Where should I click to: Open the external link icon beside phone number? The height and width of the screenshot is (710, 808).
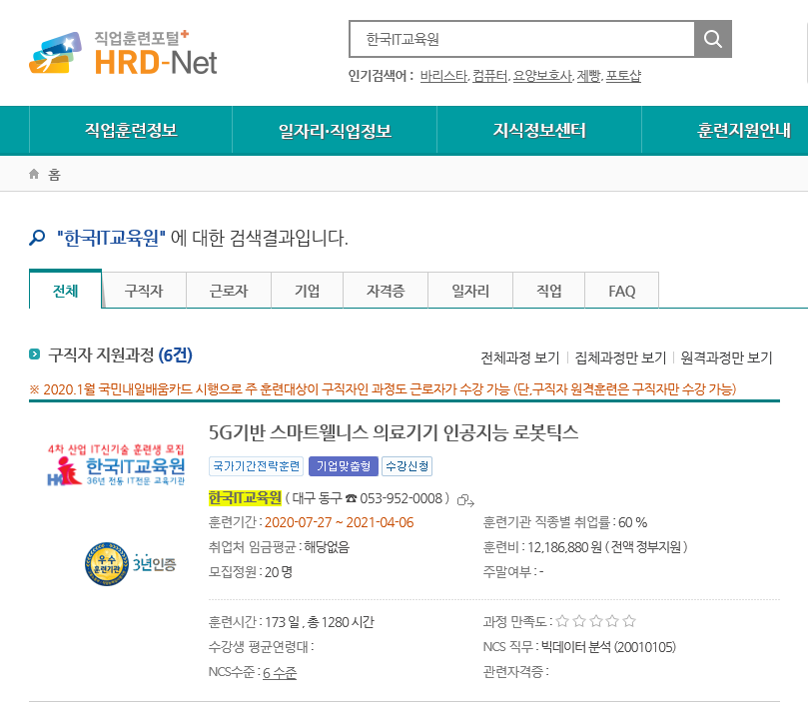(465, 499)
